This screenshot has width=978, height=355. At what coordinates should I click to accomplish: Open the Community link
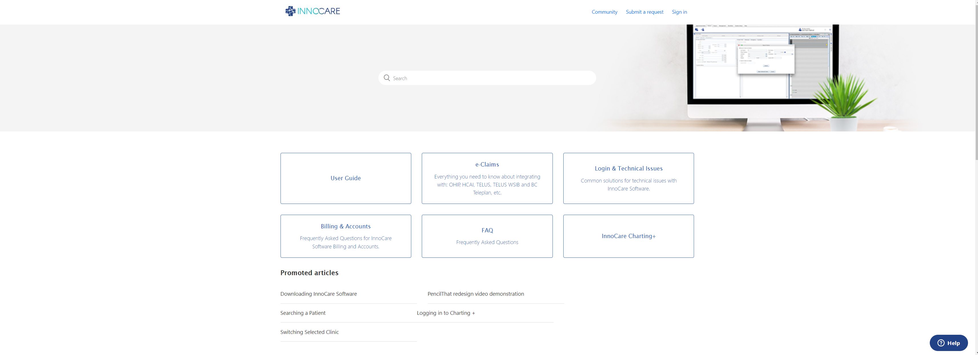tap(604, 12)
